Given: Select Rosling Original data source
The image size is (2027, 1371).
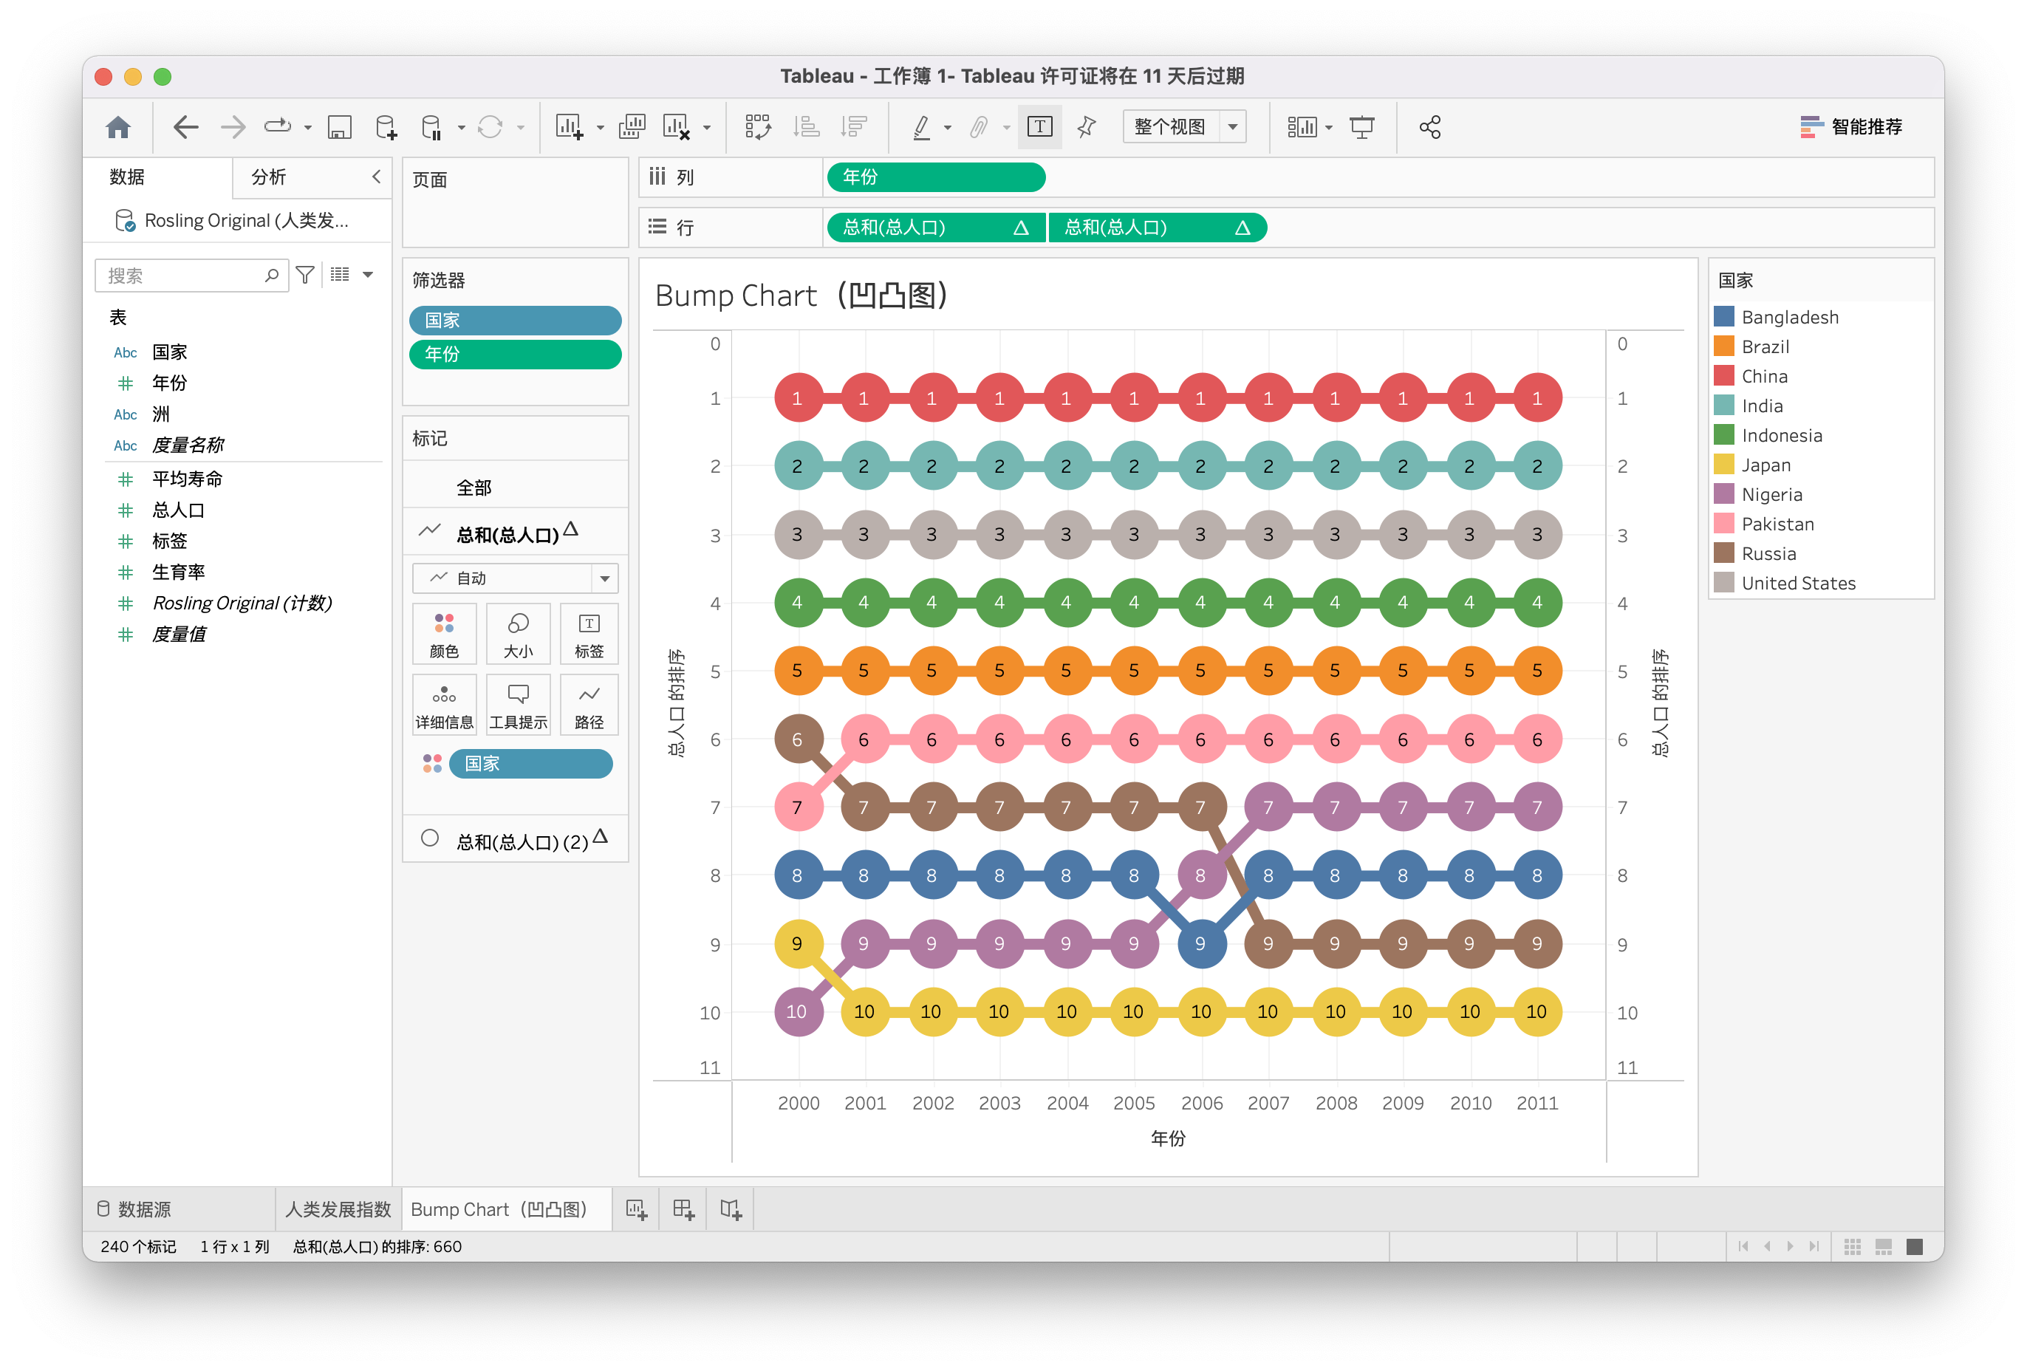Looking at the screenshot, I should 236,221.
